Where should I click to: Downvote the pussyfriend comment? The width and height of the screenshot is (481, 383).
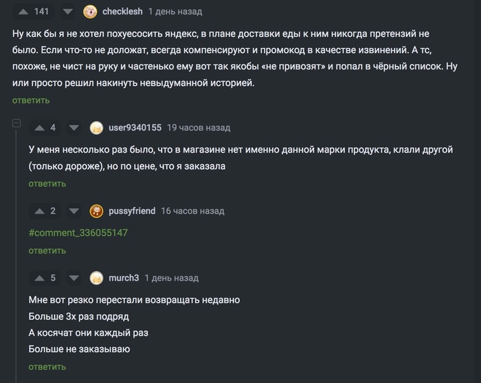[74, 211]
